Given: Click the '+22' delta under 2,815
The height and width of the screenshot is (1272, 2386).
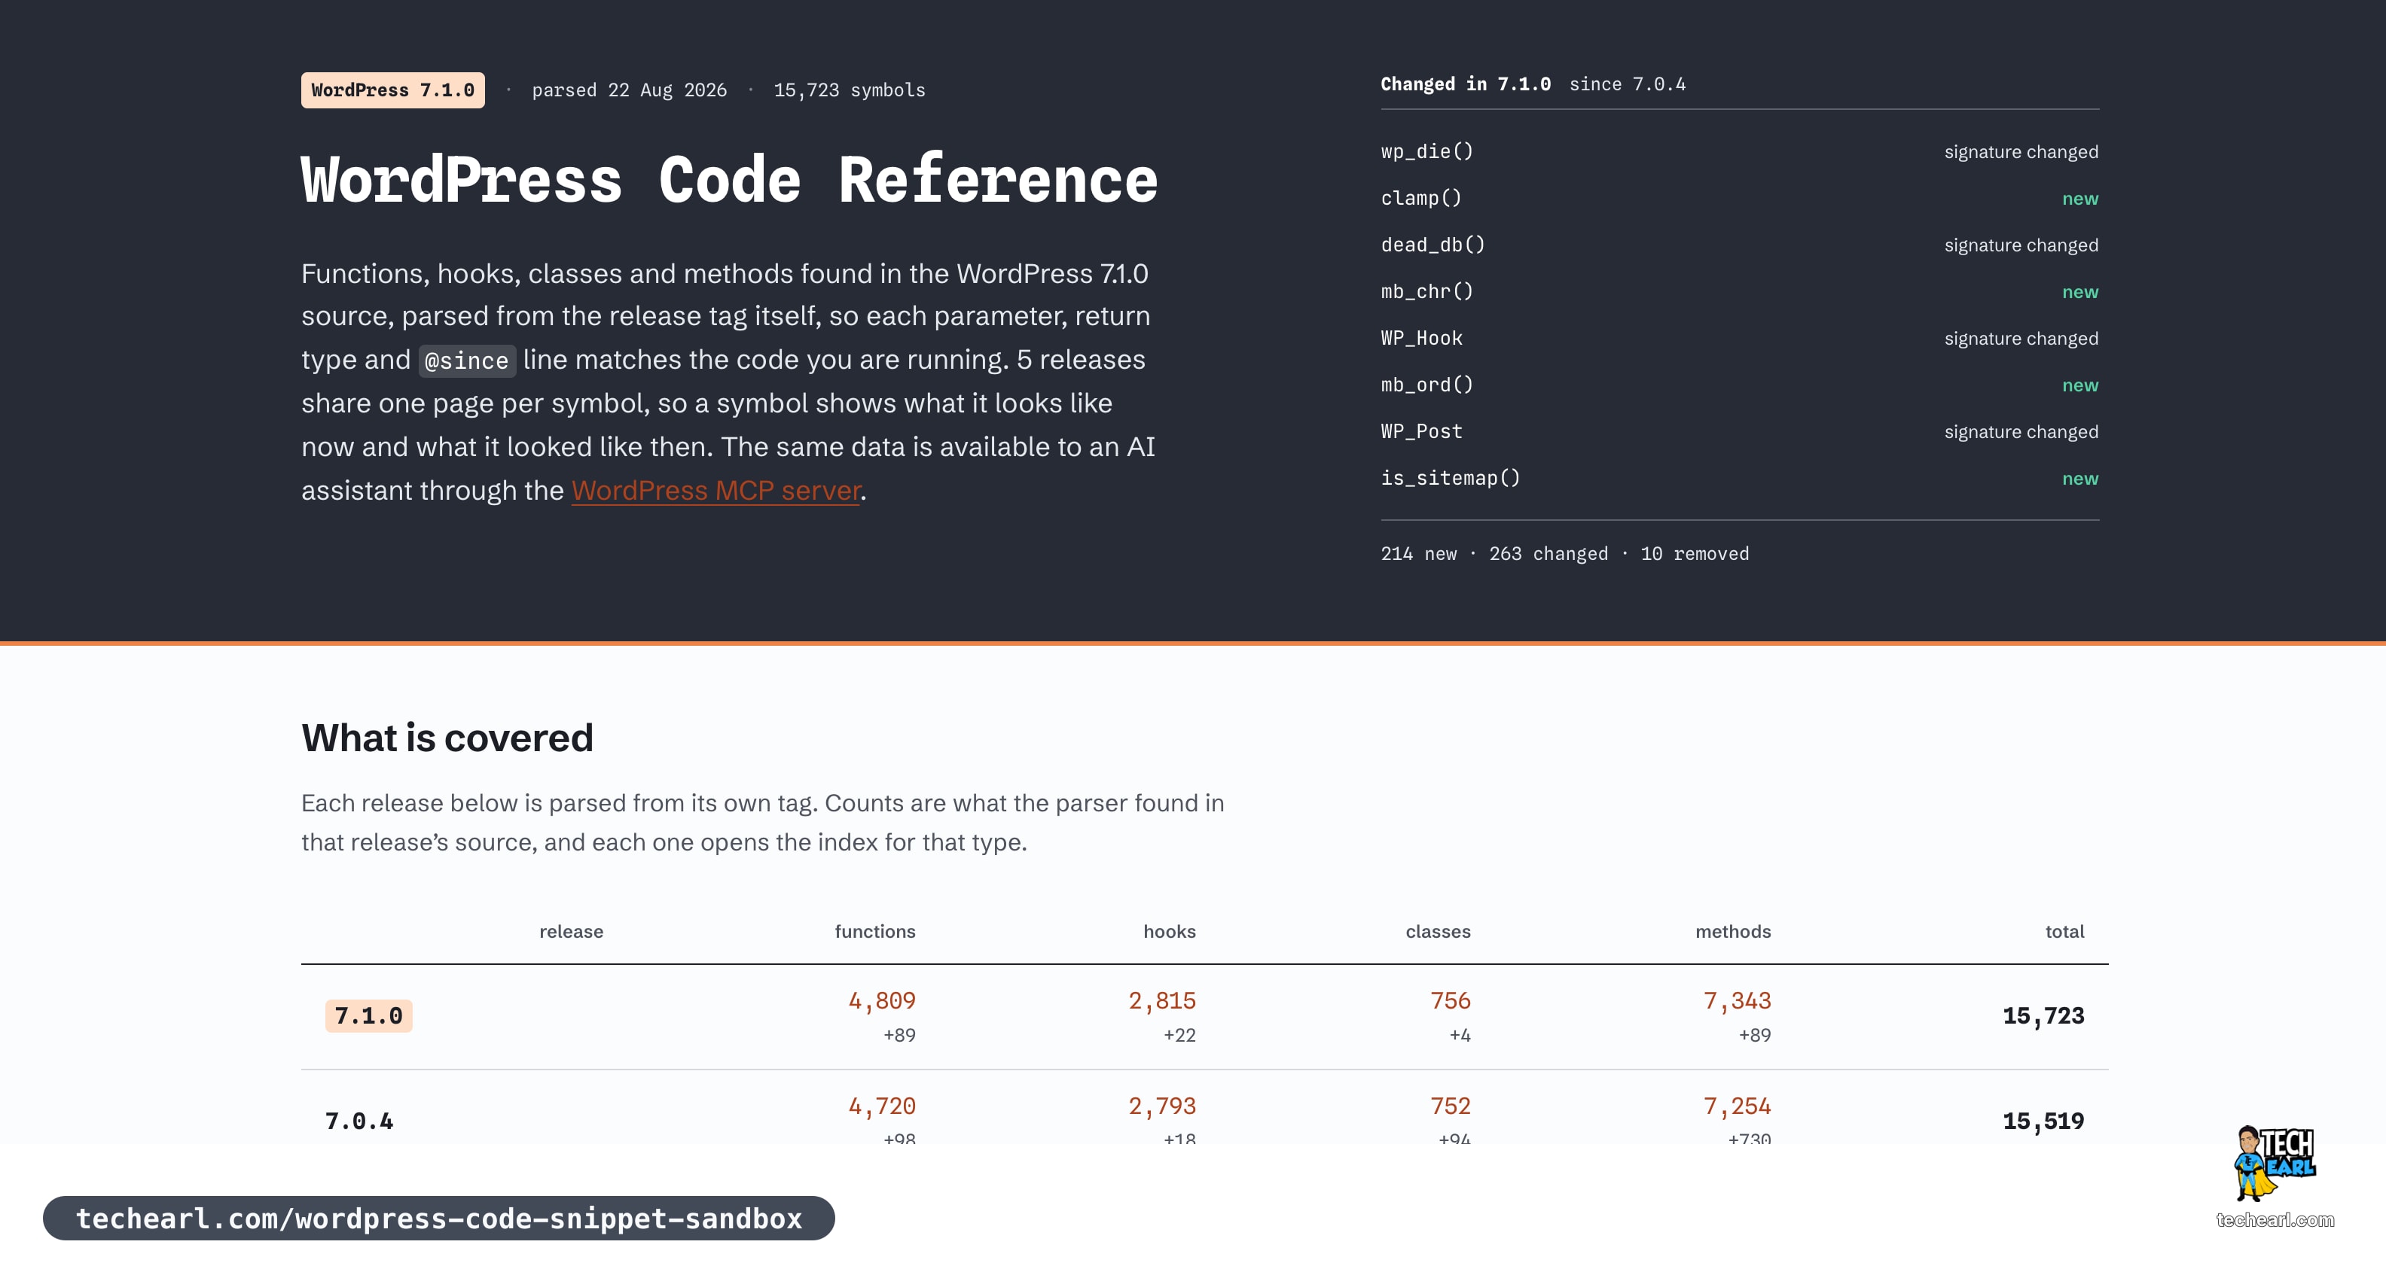Looking at the screenshot, I should (1179, 1035).
